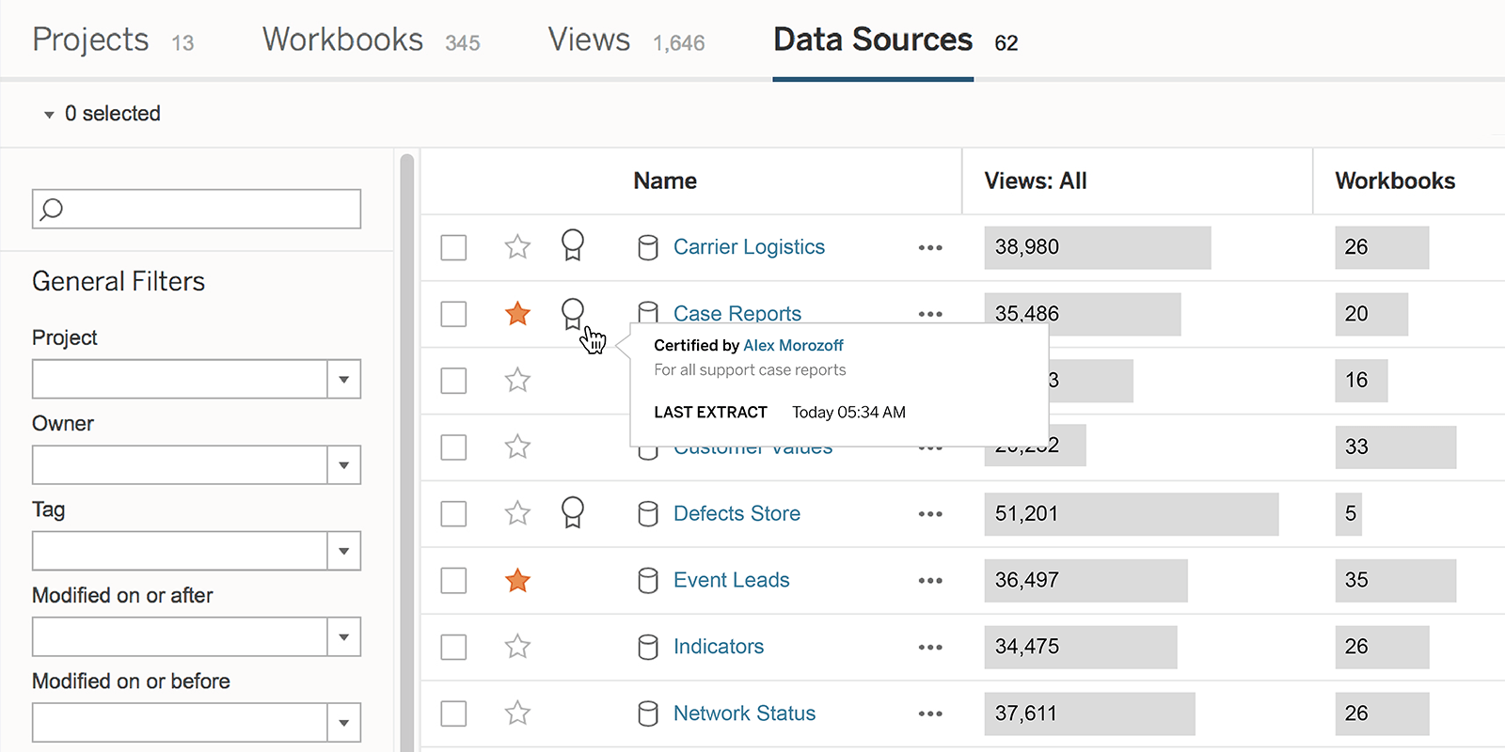This screenshot has height=752, width=1505.
Task: Expand the Project filter dropdown
Action: (x=343, y=380)
